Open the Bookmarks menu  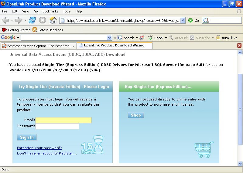pos(50,11)
